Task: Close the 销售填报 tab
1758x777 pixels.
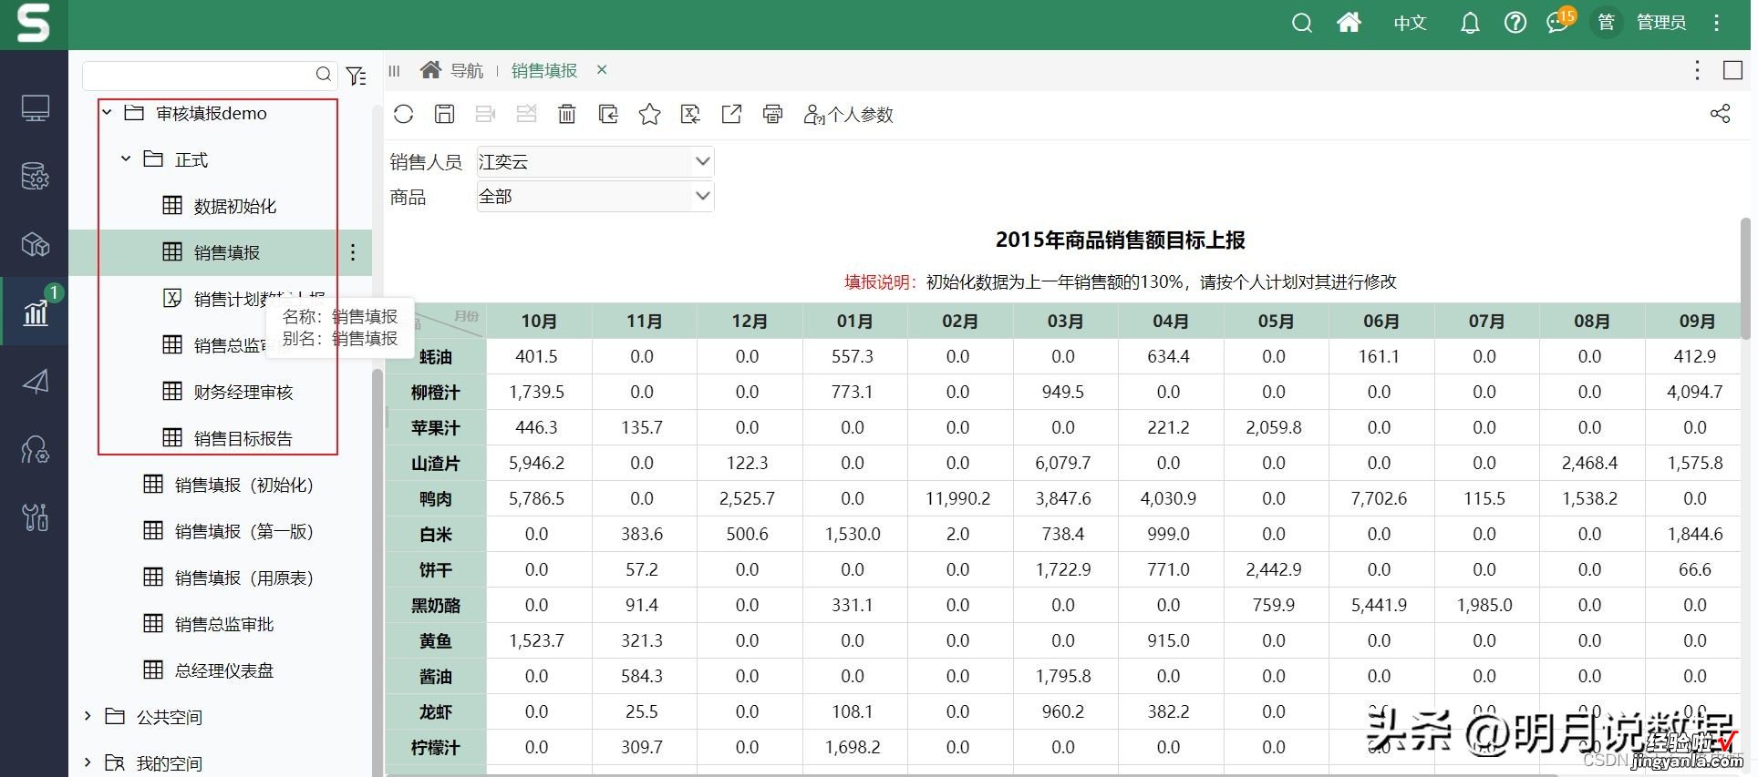Action: [602, 69]
